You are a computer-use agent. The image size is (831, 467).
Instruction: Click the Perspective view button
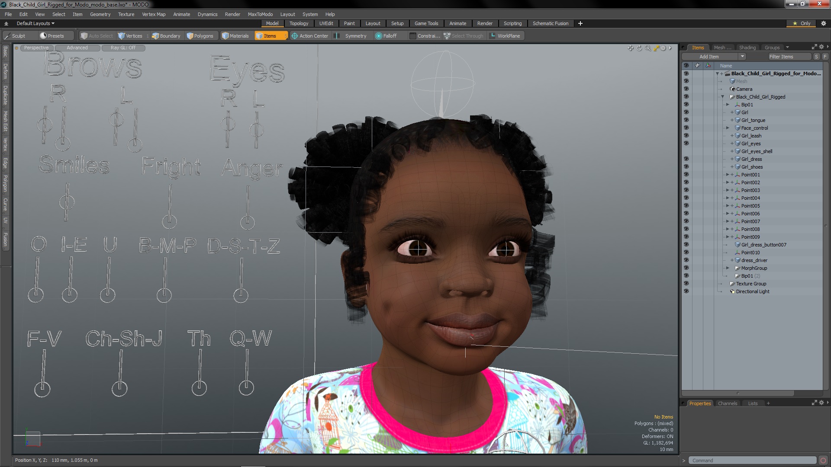click(36, 48)
